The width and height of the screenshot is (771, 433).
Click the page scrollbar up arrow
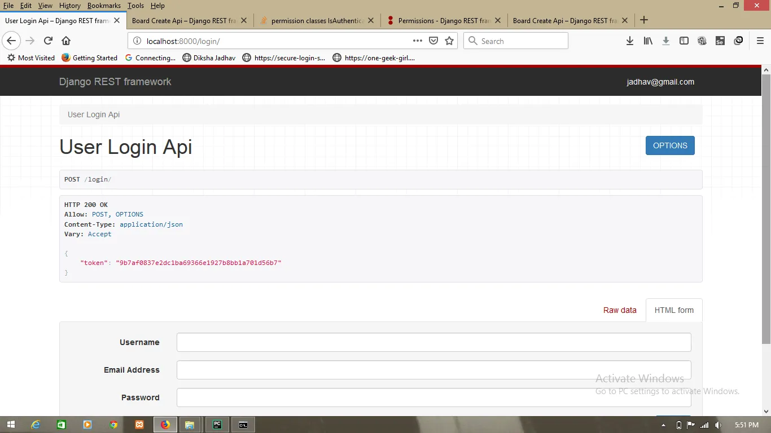(x=766, y=70)
